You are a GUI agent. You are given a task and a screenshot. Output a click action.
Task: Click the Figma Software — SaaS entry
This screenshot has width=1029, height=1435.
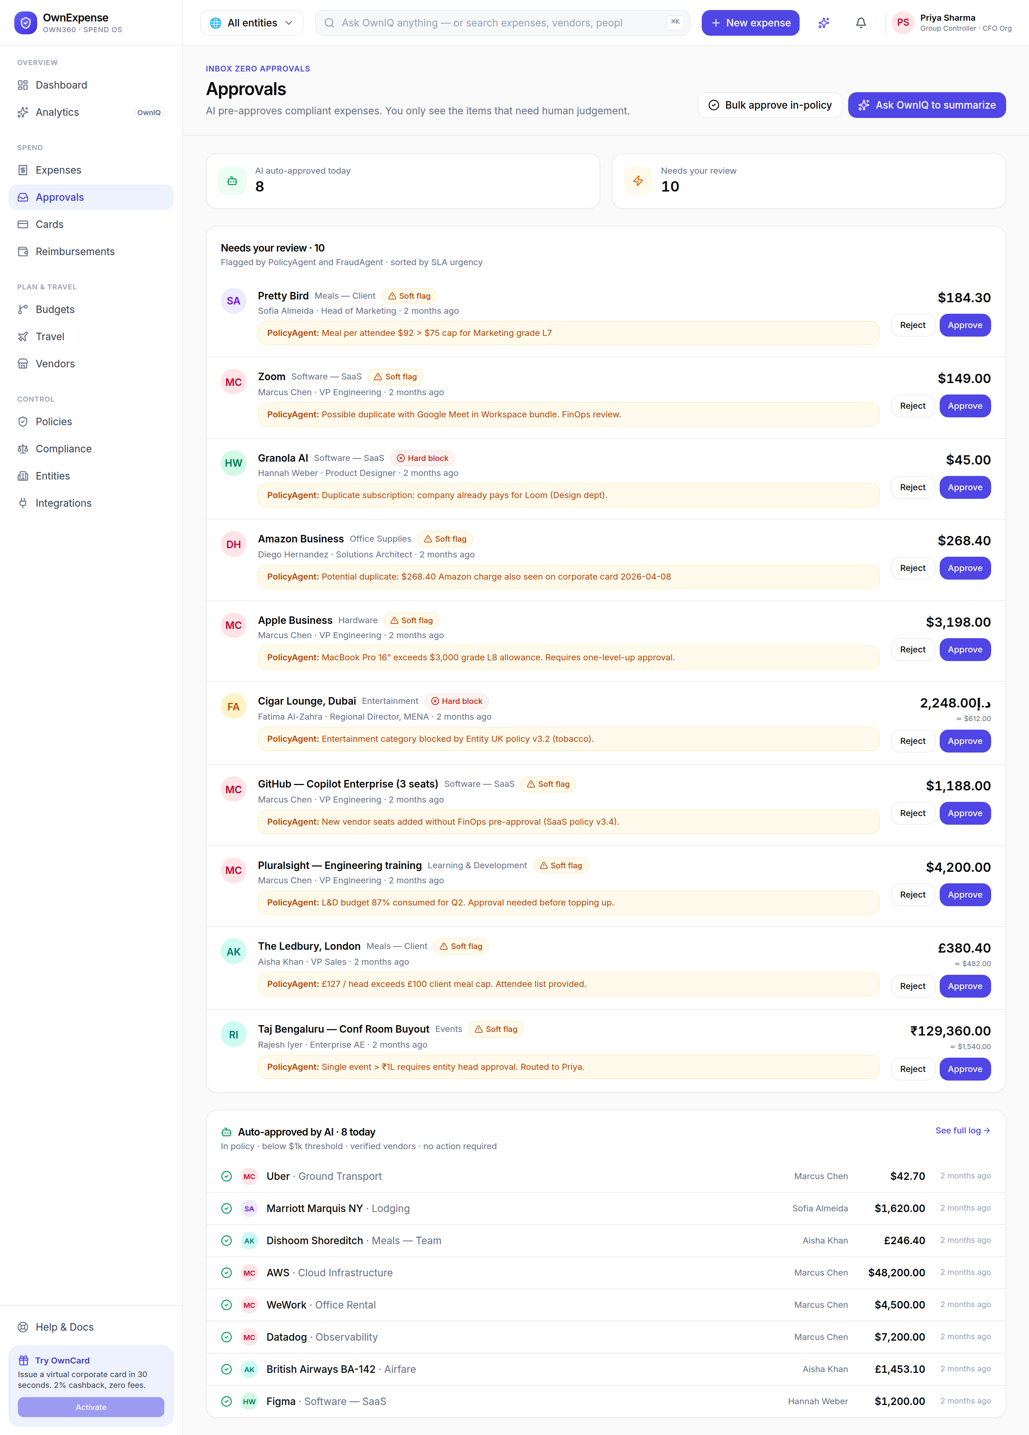(x=326, y=1401)
